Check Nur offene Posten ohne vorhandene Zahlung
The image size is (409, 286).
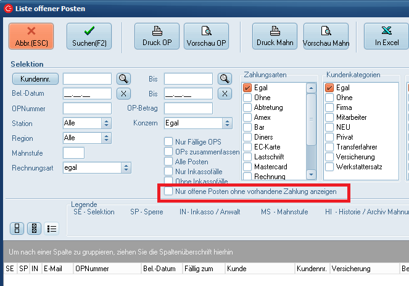pos(168,192)
